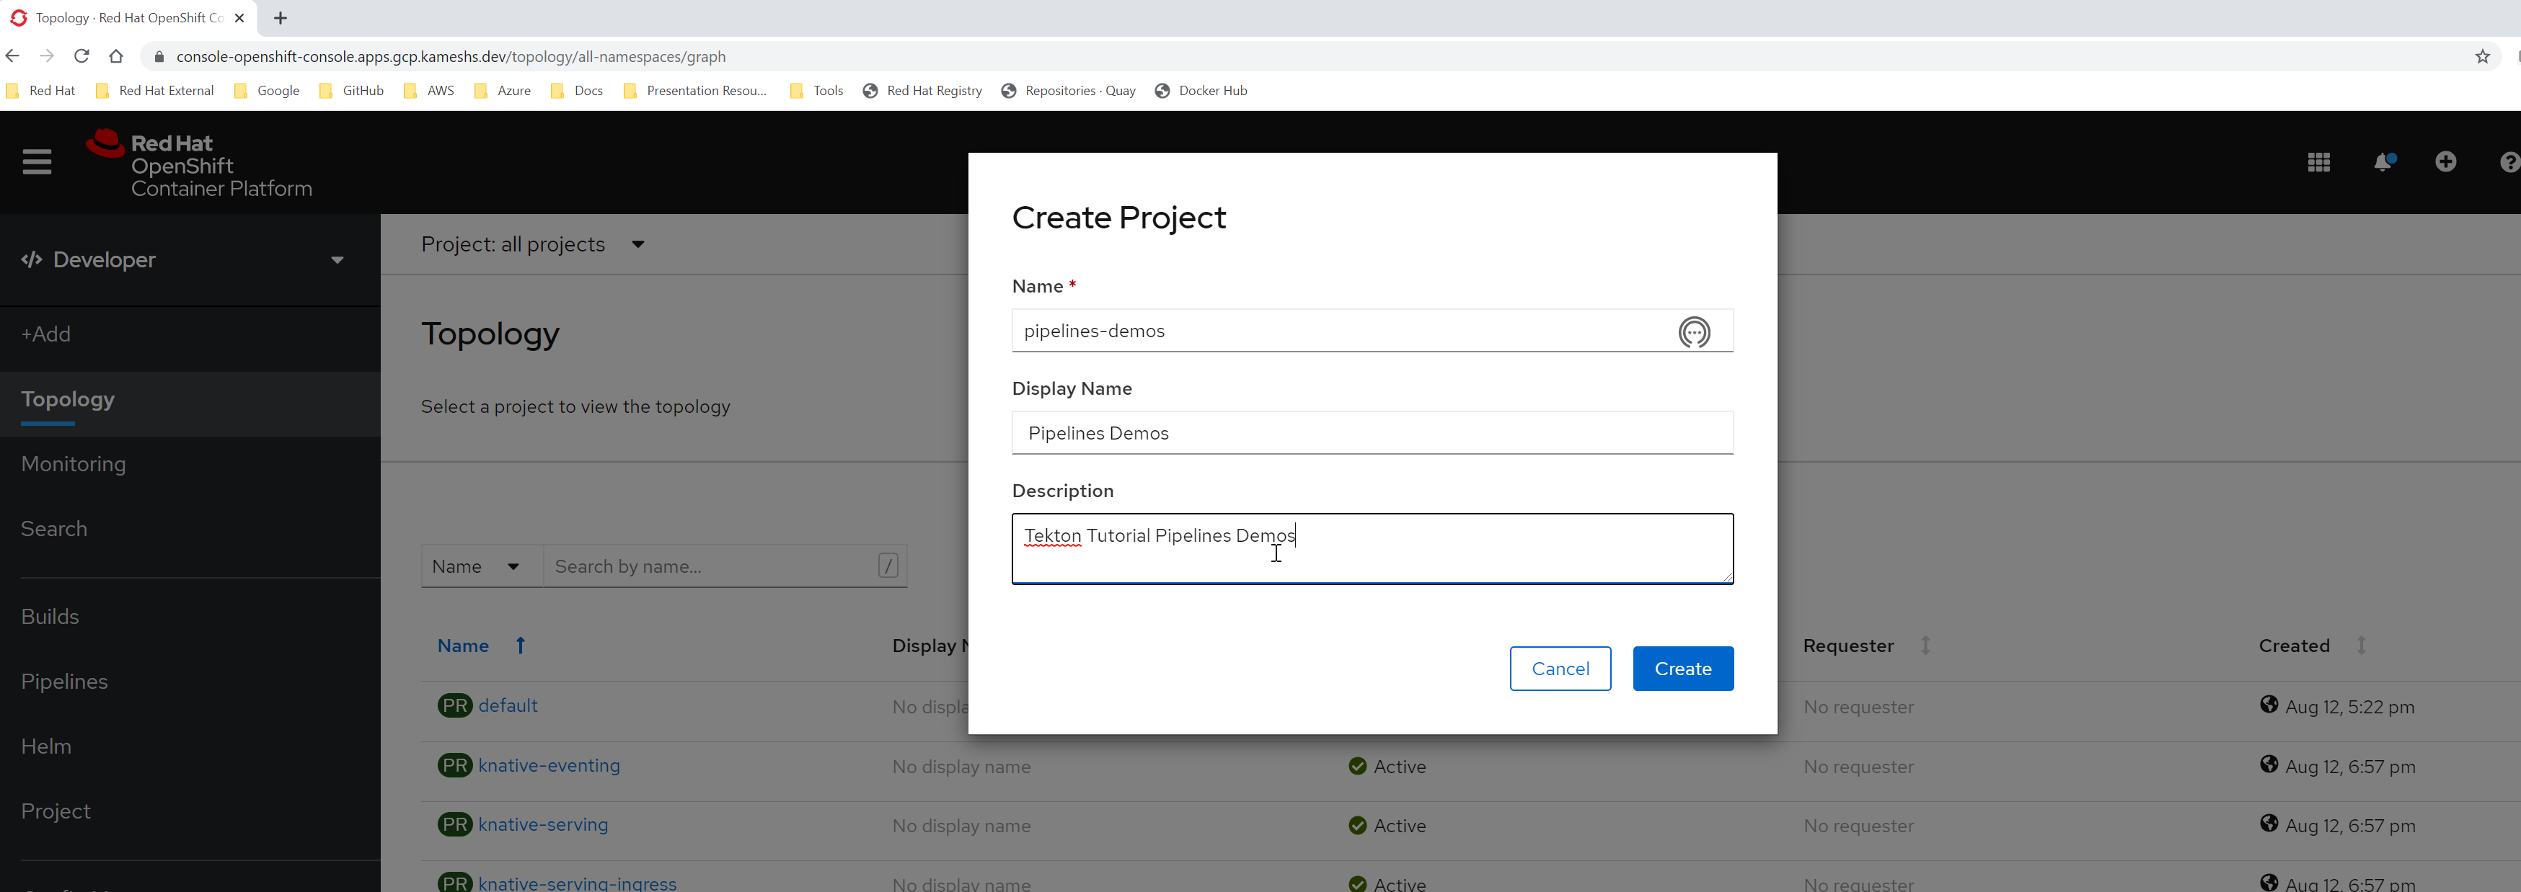2521x892 pixels.
Task: Click the PR badge for knative-eventing
Action: pyautogui.click(x=455, y=765)
